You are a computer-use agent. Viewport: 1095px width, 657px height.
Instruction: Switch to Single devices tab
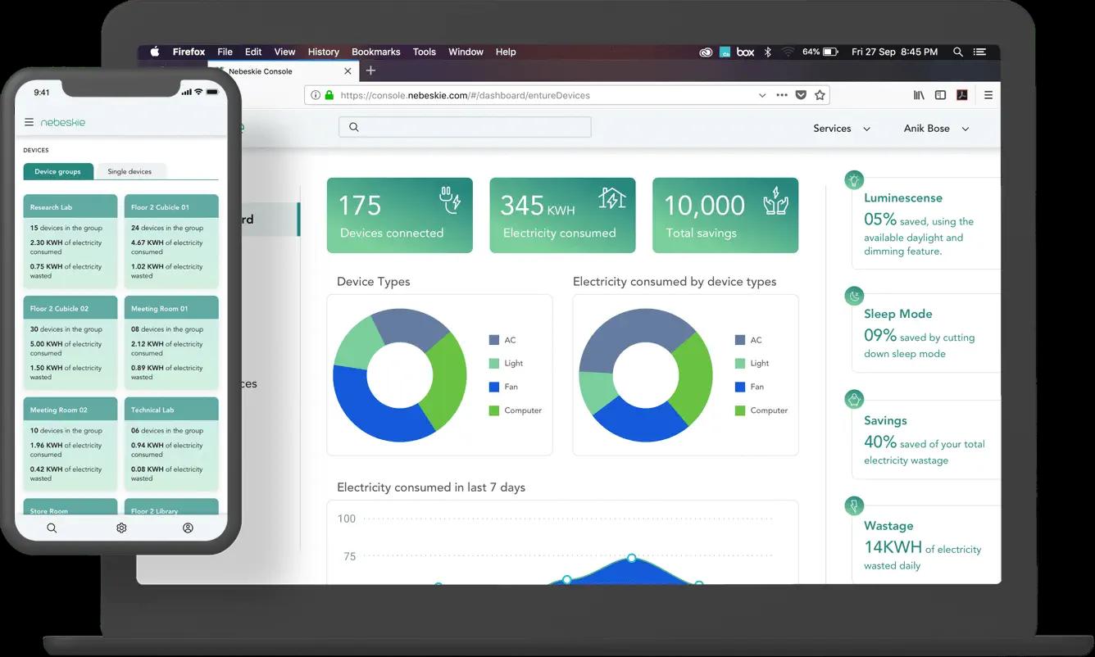coord(129,171)
